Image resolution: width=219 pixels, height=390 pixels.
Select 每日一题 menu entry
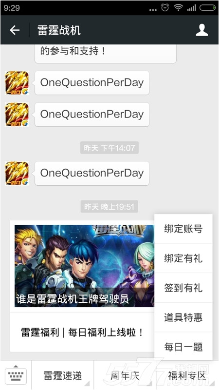(183, 347)
